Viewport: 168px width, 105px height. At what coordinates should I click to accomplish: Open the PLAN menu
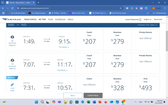(50, 19)
